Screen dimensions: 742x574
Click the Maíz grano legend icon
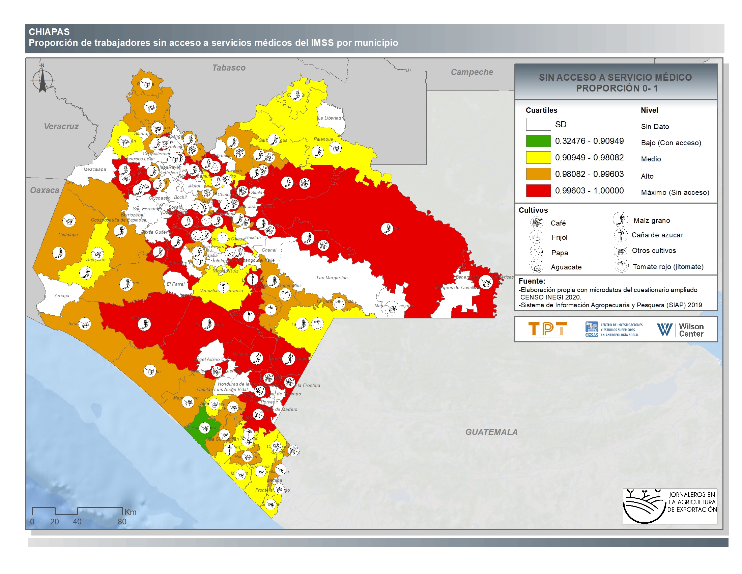click(620, 220)
